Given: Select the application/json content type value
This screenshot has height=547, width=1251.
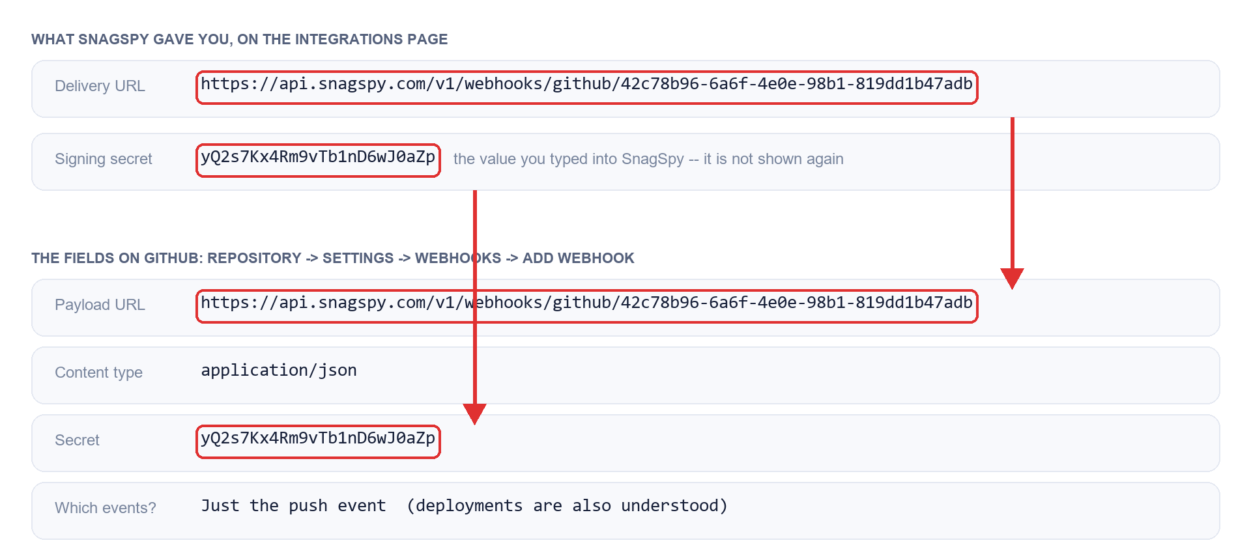Looking at the screenshot, I should pos(279,371).
